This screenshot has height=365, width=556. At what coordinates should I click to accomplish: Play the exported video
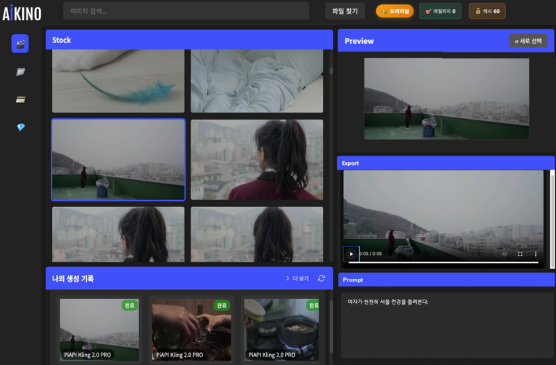352,254
